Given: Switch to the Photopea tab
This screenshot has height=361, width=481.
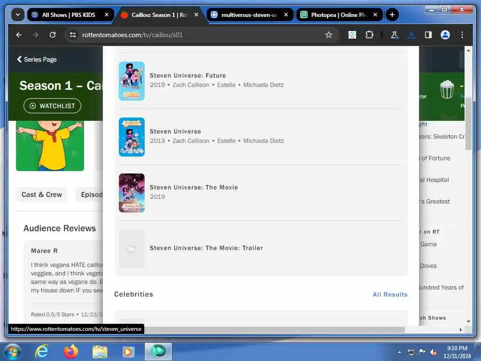Looking at the screenshot, I should click(x=339, y=15).
